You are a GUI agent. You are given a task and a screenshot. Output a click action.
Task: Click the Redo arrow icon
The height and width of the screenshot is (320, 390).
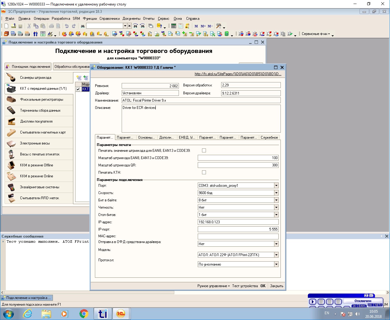pos(74,26)
